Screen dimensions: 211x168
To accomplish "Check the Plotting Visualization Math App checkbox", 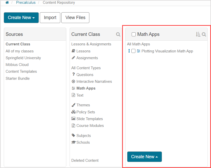I will click(133, 51).
